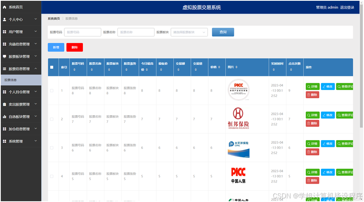This screenshot has width=364, height=202.
Task: Expand the 用户管理 menu chevron
Action: [x=36, y=31]
